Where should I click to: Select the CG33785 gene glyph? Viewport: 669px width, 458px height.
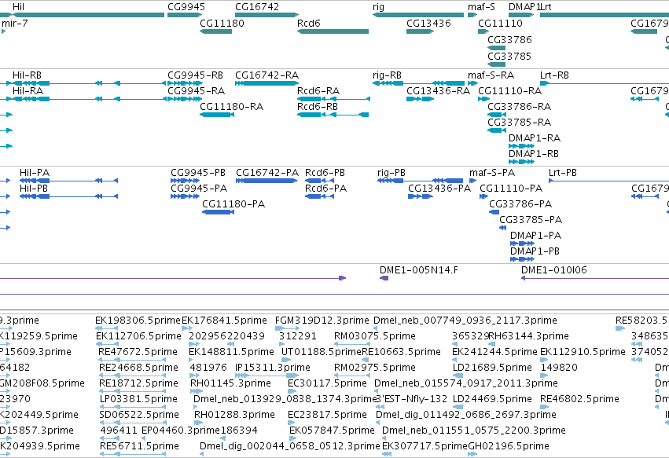tap(496, 64)
